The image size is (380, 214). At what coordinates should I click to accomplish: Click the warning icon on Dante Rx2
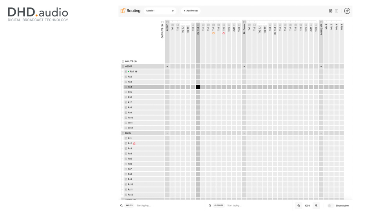tap(134, 143)
